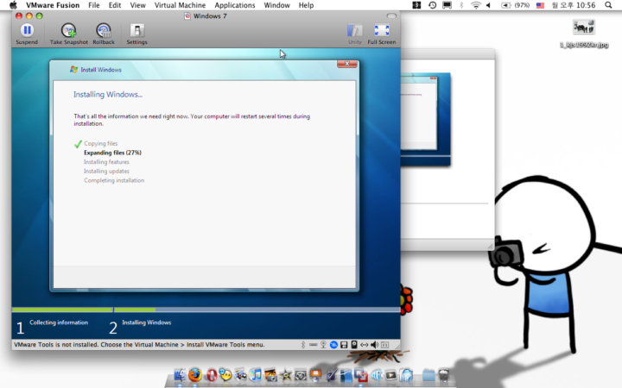Open iTunes from the Dock
This screenshot has height=388, width=622.
(256, 374)
